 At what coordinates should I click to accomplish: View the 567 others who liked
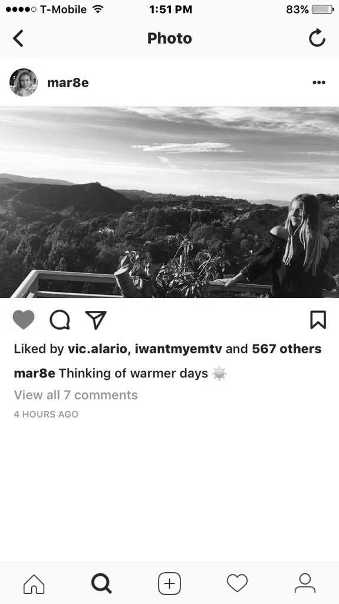(287, 349)
